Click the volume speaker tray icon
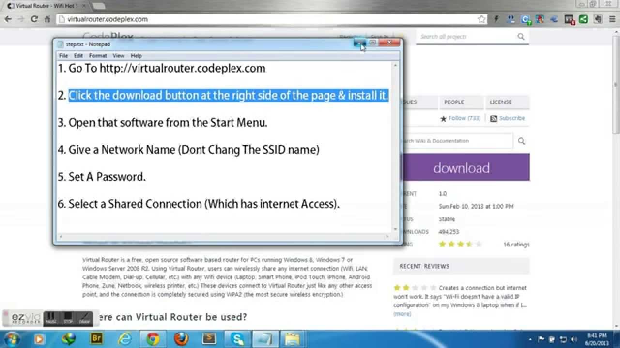Viewport: 620px width, 348px height. (x=574, y=339)
